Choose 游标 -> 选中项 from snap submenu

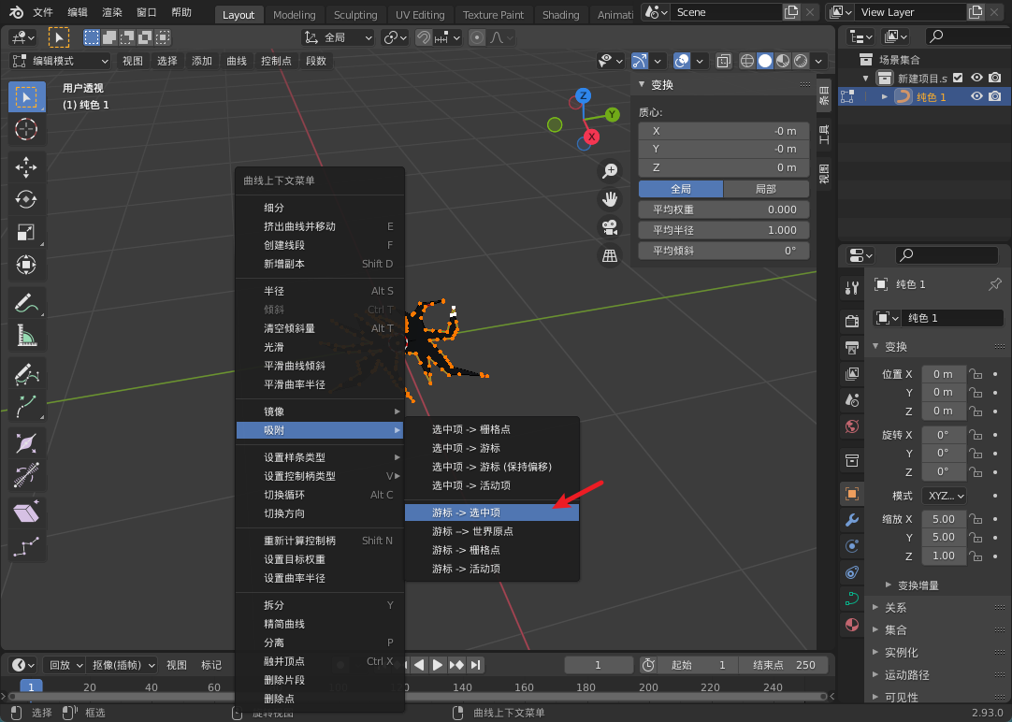click(492, 513)
